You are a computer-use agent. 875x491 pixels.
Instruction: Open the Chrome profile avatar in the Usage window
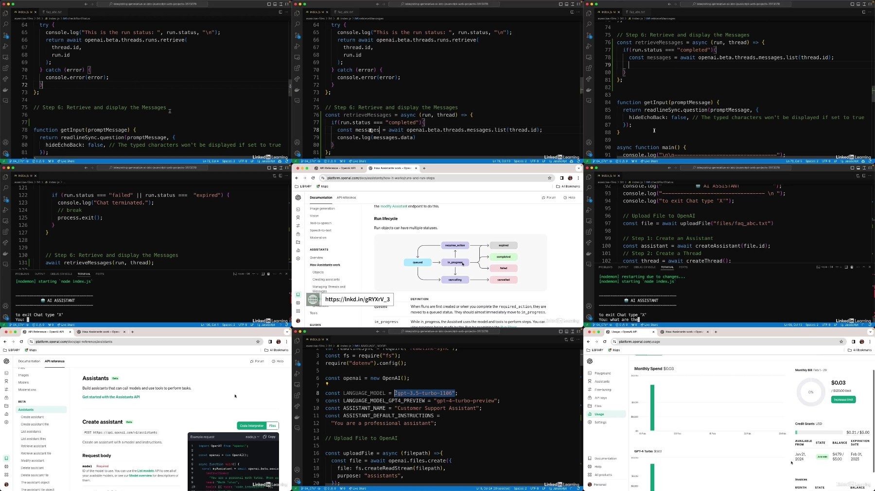[x=862, y=341]
